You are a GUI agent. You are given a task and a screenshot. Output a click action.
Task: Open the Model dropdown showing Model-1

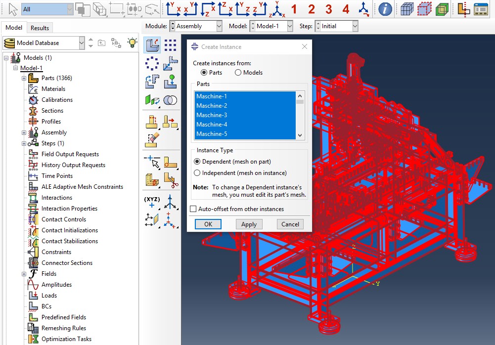tap(290, 26)
